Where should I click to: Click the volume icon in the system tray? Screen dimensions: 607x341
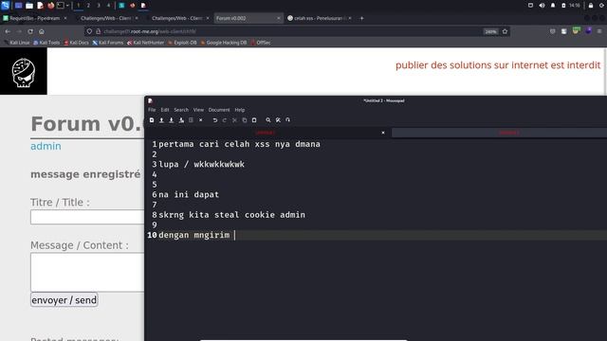[x=542, y=6]
